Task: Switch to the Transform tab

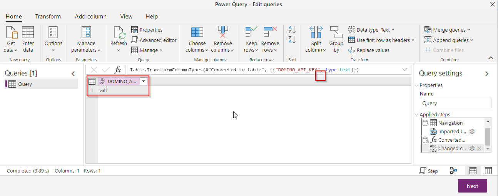Action: pyautogui.click(x=48, y=17)
